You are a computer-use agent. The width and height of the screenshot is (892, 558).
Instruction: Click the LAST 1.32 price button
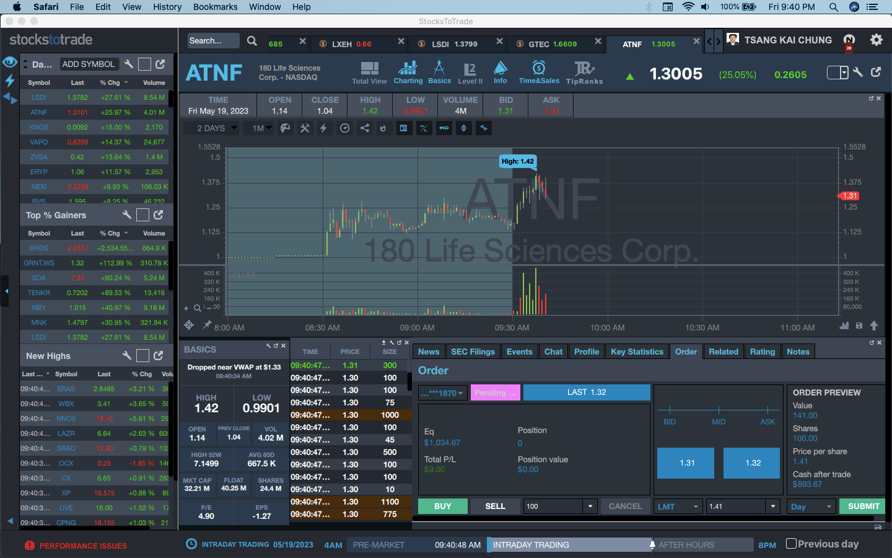[x=587, y=392]
